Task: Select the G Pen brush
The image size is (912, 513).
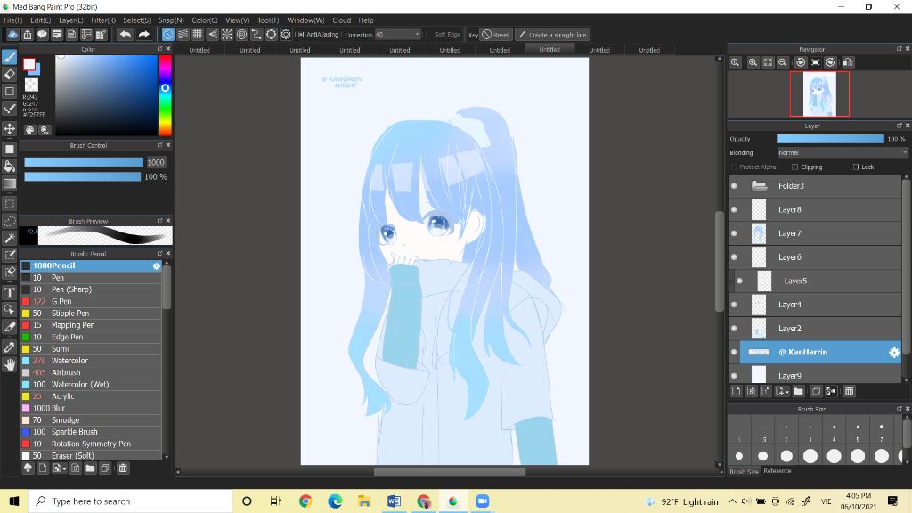Action: (x=92, y=301)
